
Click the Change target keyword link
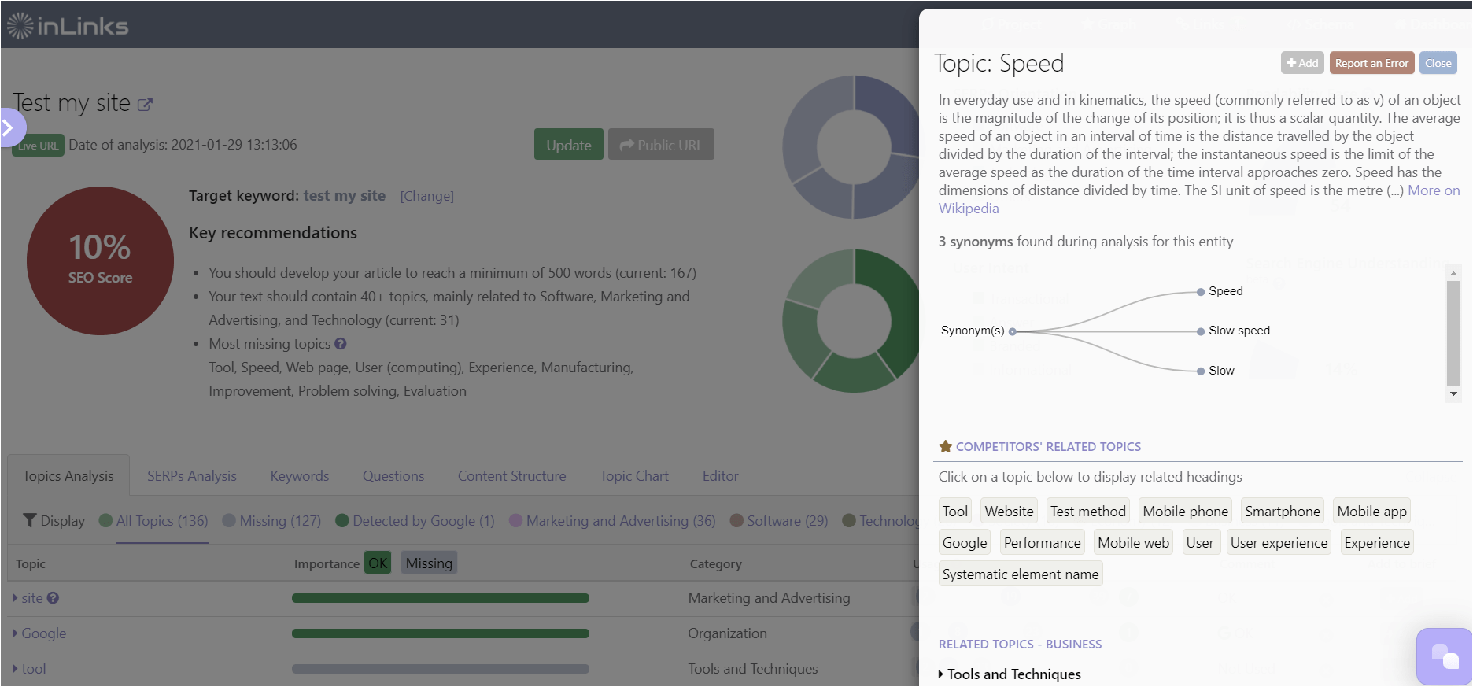pyautogui.click(x=426, y=196)
